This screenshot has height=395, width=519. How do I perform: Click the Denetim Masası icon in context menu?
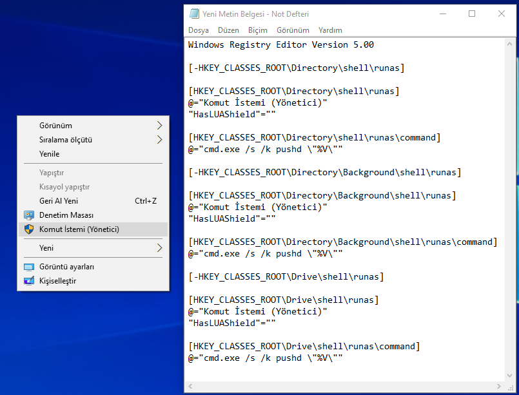(x=29, y=215)
